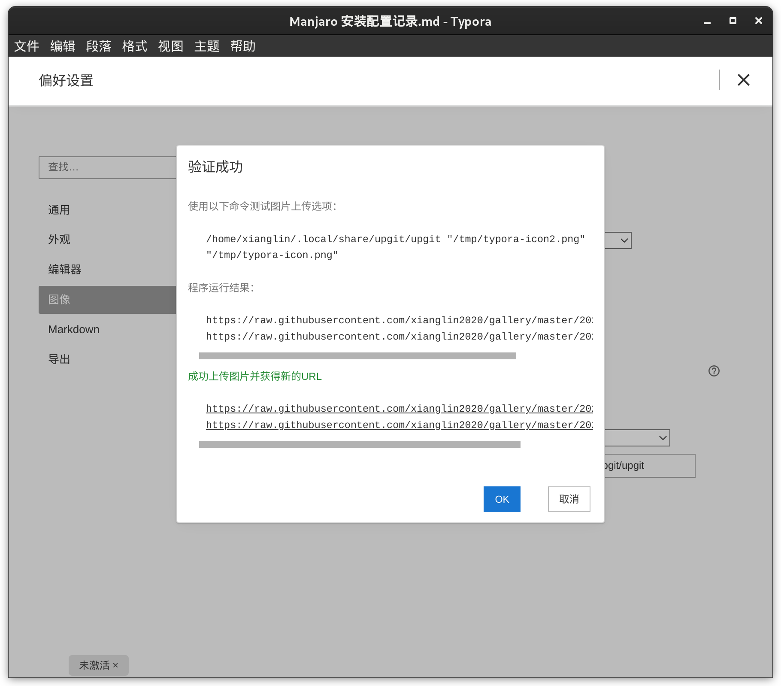Click the 偏好设置 heading
Image resolution: width=781 pixels, height=686 pixels.
[66, 80]
